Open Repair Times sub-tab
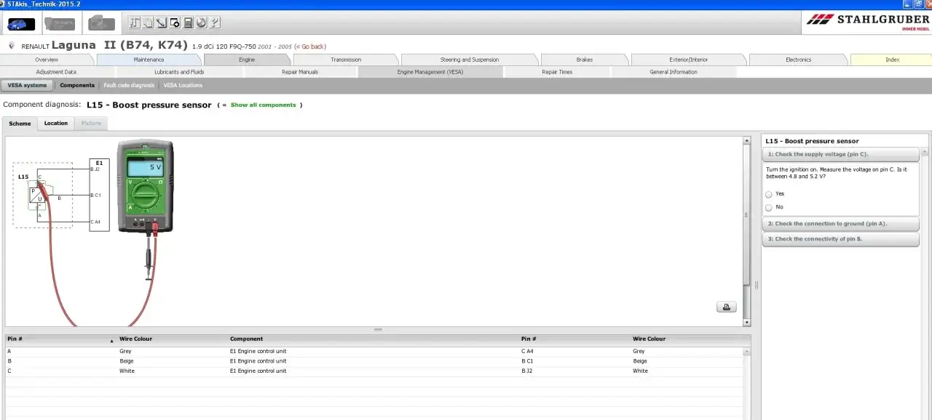Image resolution: width=932 pixels, height=420 pixels. [x=557, y=72]
